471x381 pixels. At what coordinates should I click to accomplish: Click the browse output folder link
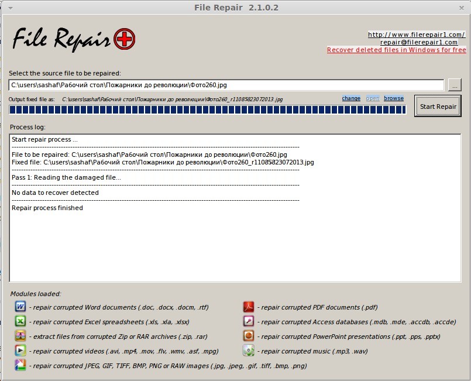tap(394, 98)
